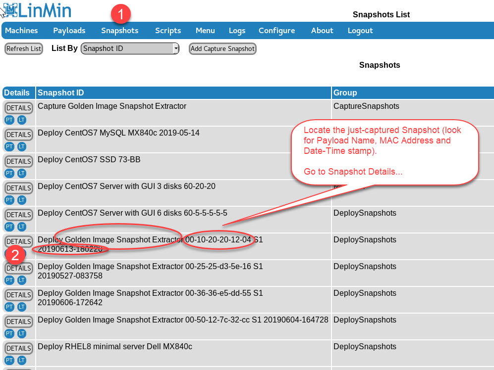The height and width of the screenshot is (370, 494).
Task: Click LT icon for CentOS7 GUI 6 disks row
Action: 21,227
